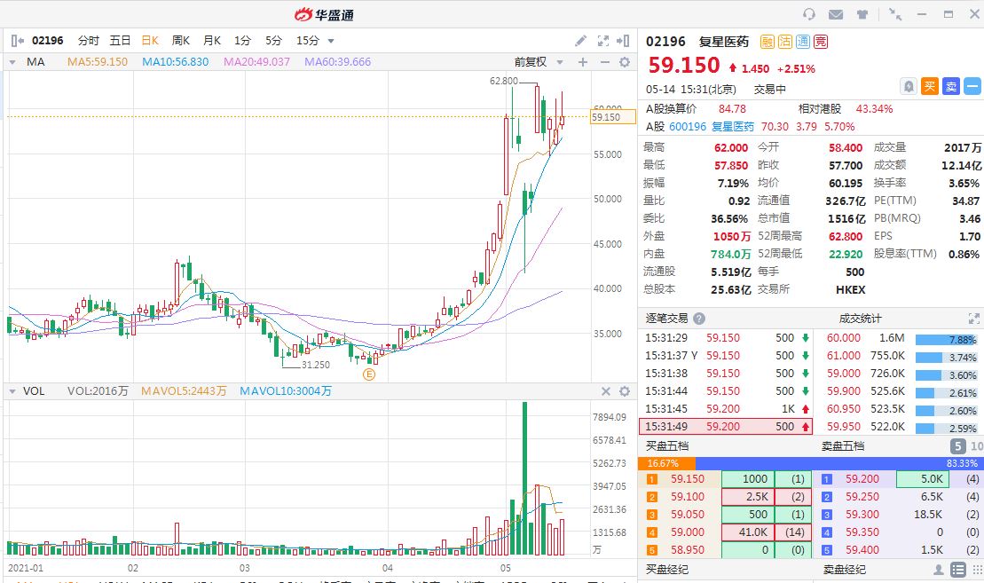
Task: Open help question mark beside 逐笔交易
Action: click(699, 319)
